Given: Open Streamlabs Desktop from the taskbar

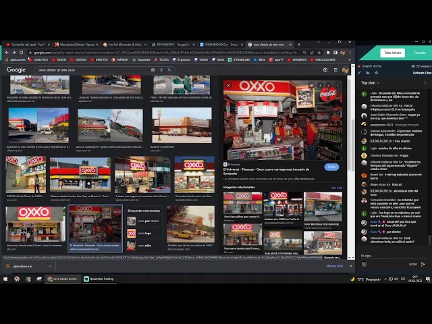Looking at the screenshot, I should 99,279.
